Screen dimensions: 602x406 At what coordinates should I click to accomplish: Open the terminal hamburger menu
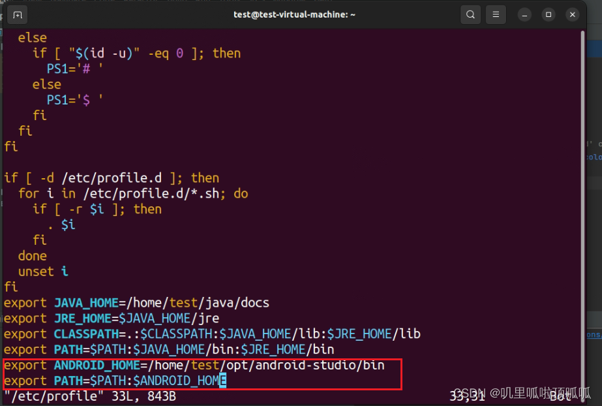pos(497,14)
